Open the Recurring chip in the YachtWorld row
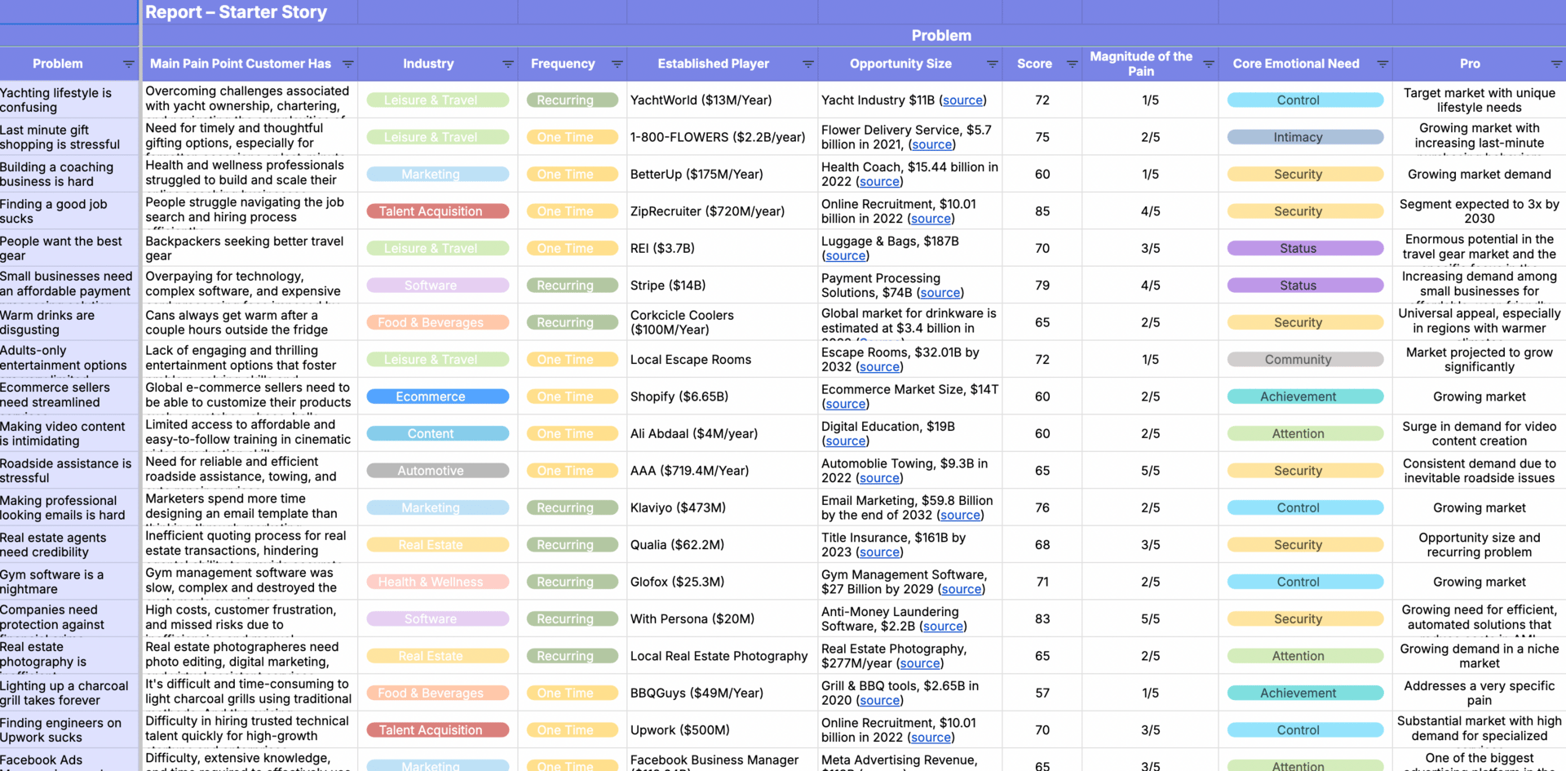Image resolution: width=1566 pixels, height=771 pixels. point(572,100)
